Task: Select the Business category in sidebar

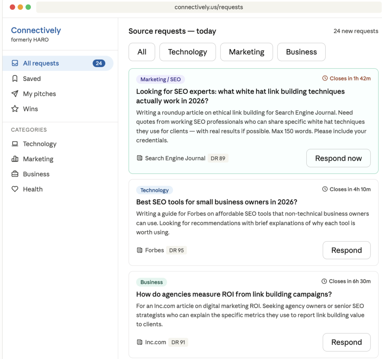Action: [58, 174]
